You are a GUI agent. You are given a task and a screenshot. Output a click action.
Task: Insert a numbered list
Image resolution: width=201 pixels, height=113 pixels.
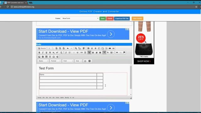point(66,52)
